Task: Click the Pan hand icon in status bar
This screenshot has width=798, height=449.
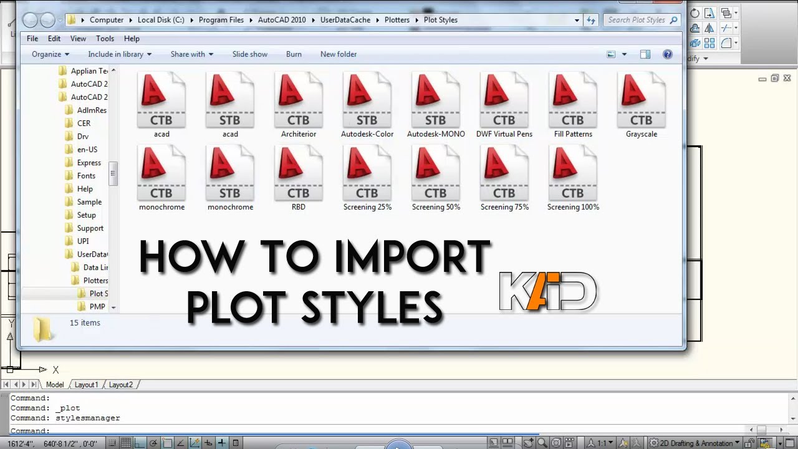Action: point(529,443)
